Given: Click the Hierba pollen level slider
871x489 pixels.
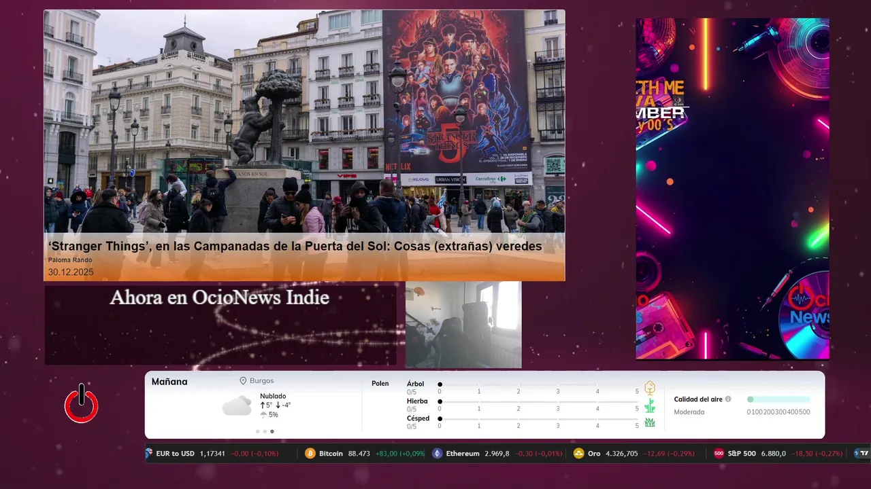Looking at the screenshot, I should click(538, 401).
